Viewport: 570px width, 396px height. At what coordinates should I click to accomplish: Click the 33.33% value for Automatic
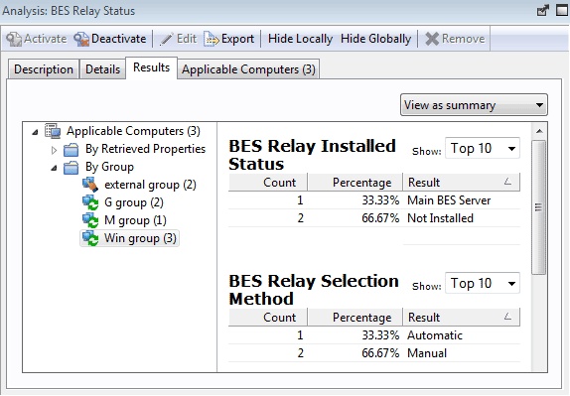click(x=380, y=335)
